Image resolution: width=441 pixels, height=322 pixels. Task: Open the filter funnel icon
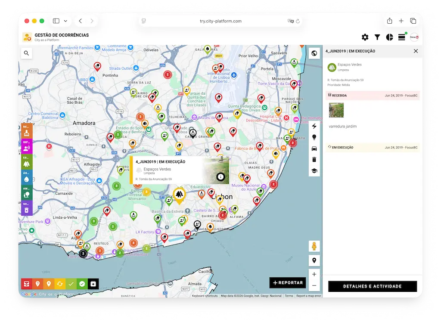[x=377, y=37]
